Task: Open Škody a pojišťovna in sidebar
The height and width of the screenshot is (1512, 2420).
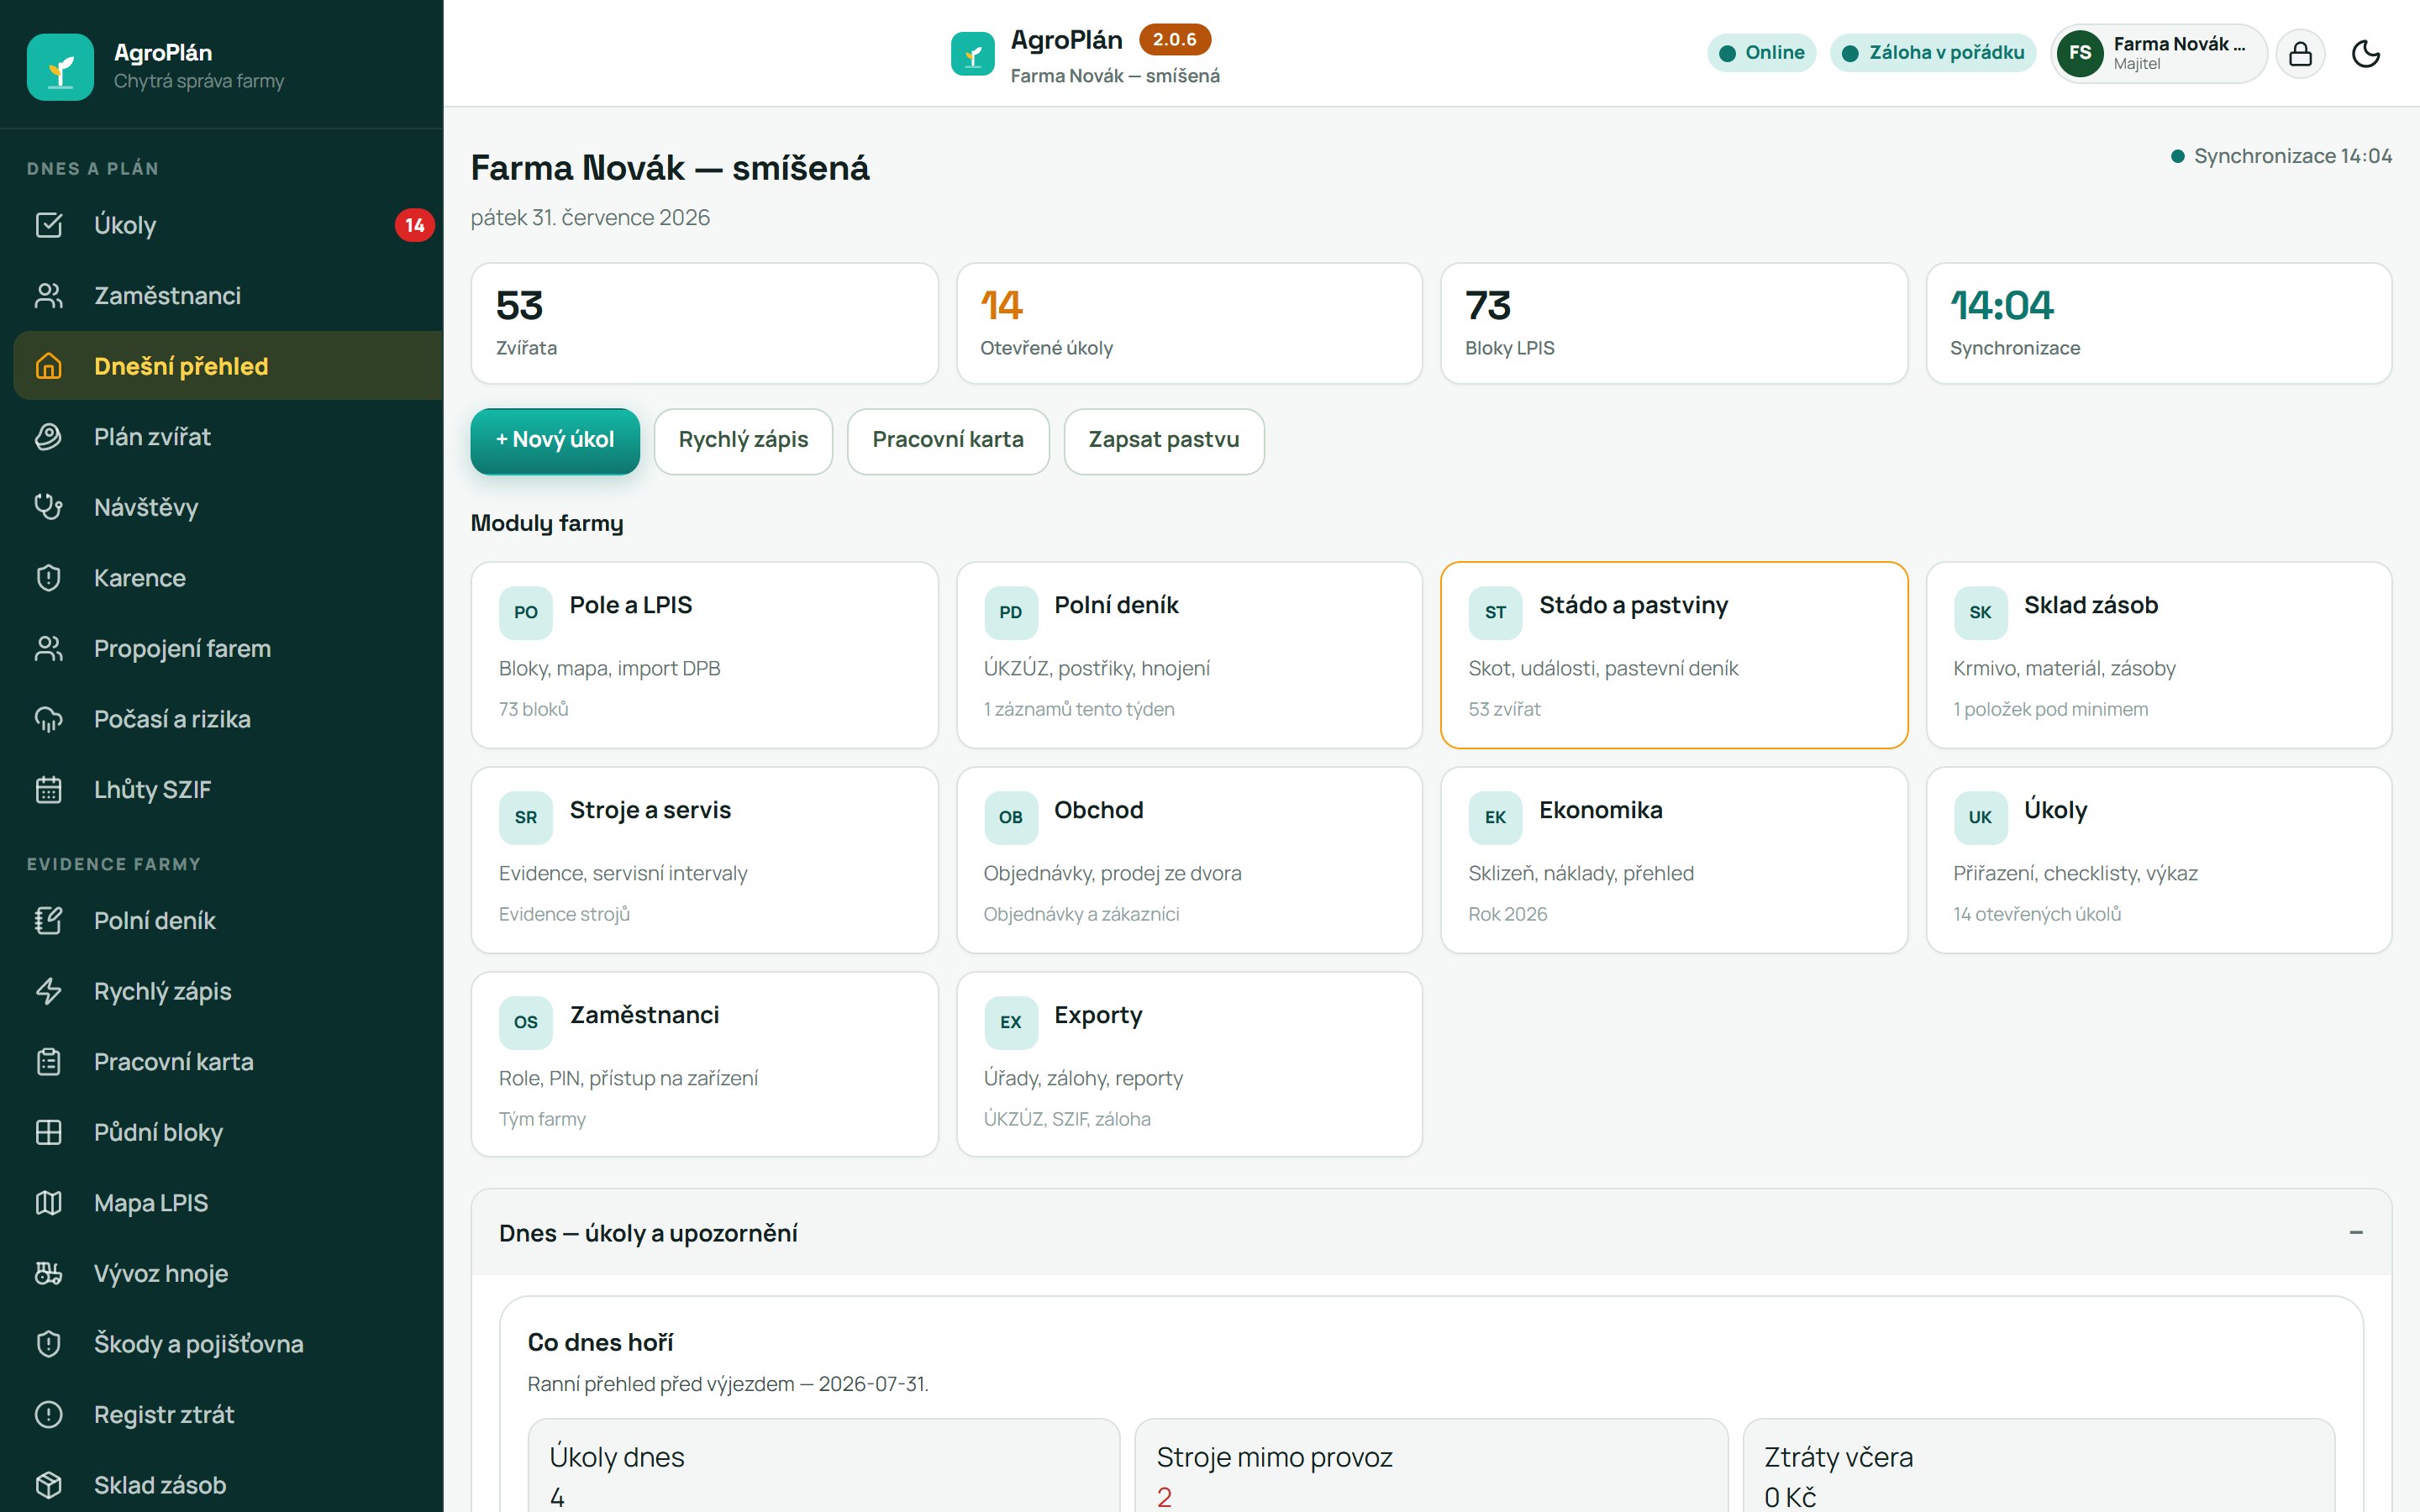Action: point(228,1344)
